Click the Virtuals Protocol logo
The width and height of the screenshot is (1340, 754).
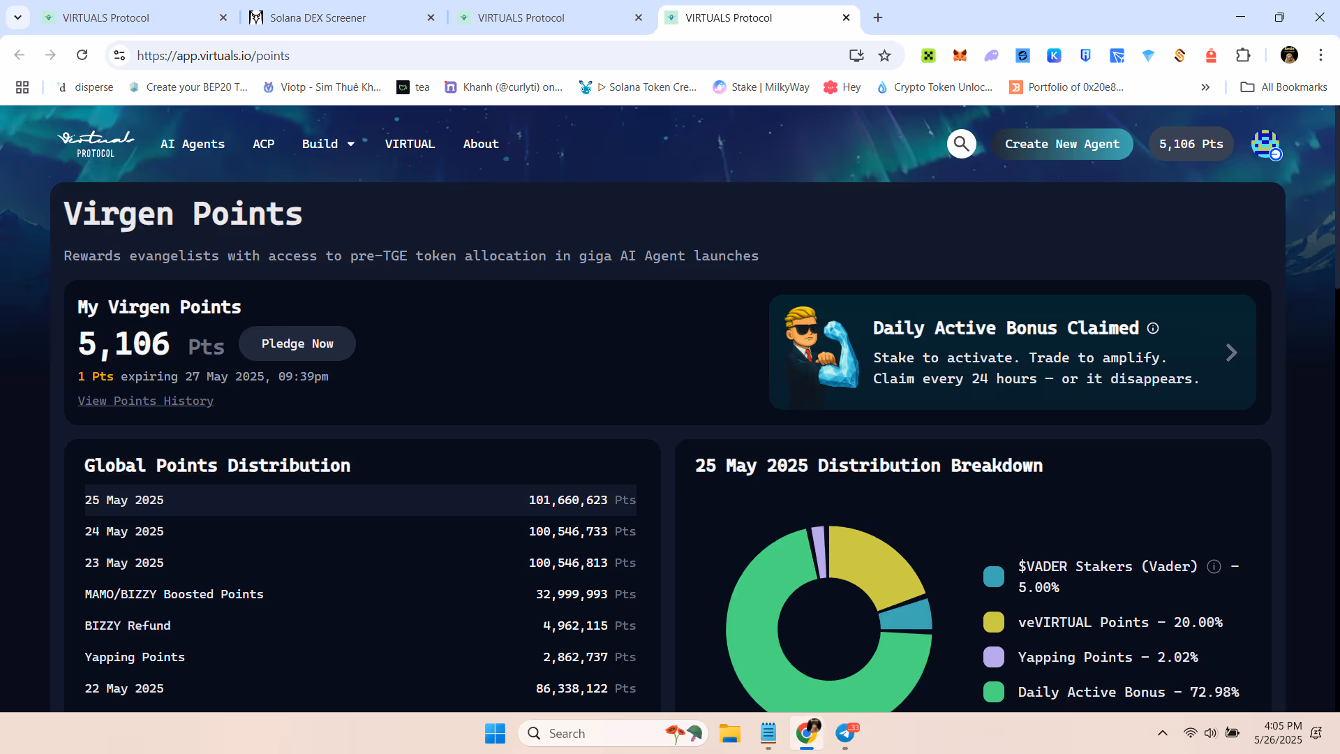coord(96,144)
